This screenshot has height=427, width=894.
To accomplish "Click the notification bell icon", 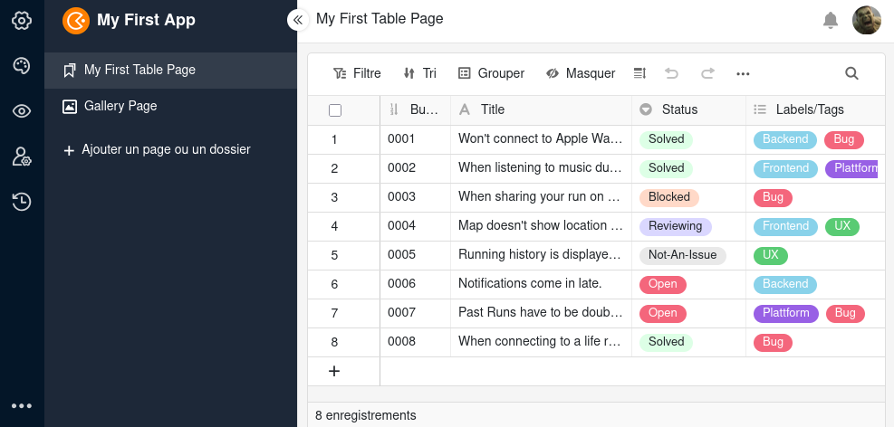I will (x=831, y=21).
